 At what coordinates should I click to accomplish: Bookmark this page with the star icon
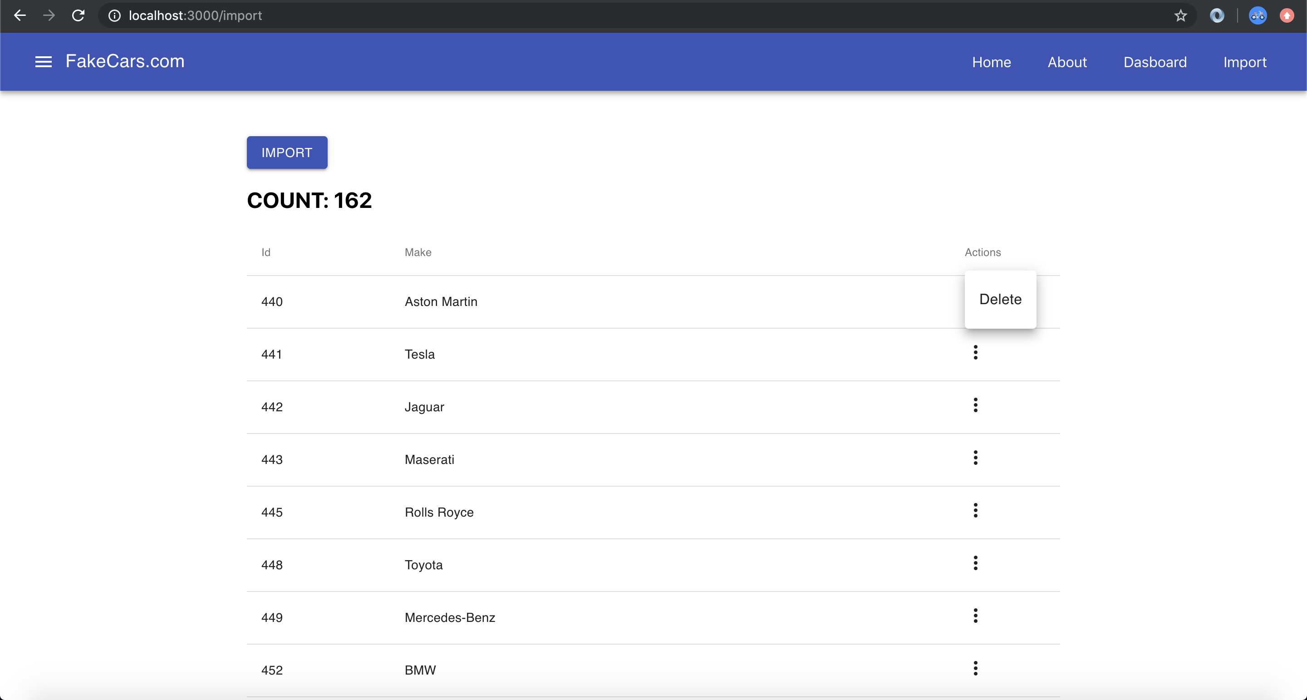[1180, 16]
